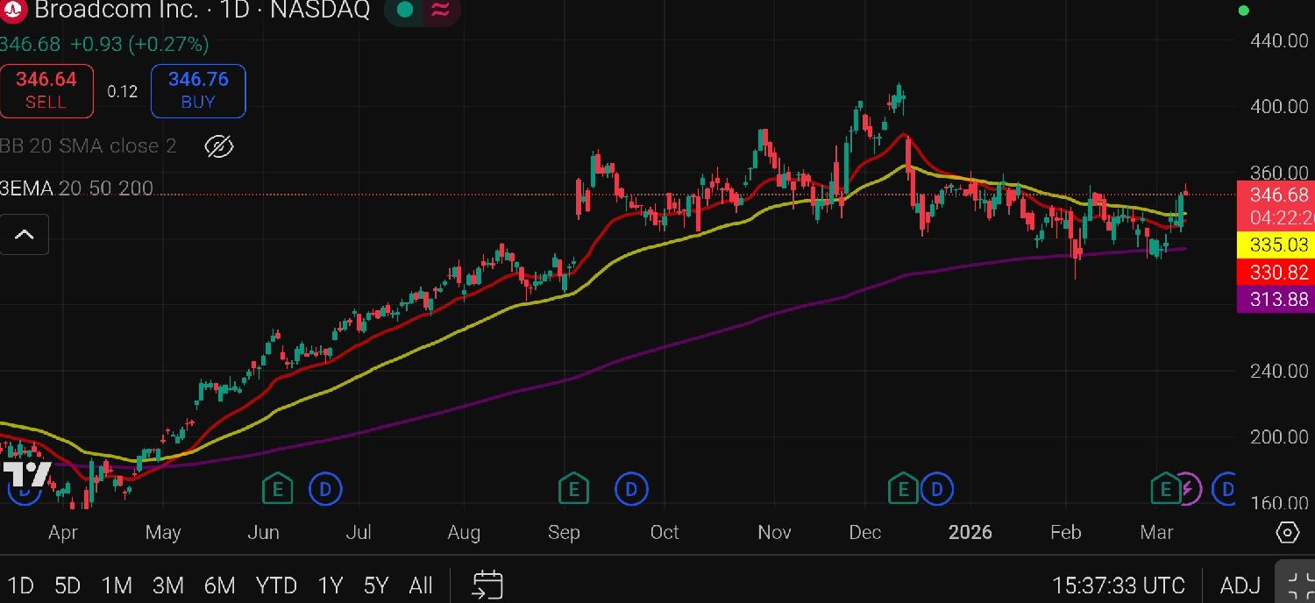Open the go-to-date calendar icon
This screenshot has width=1315, height=603.
[487, 584]
